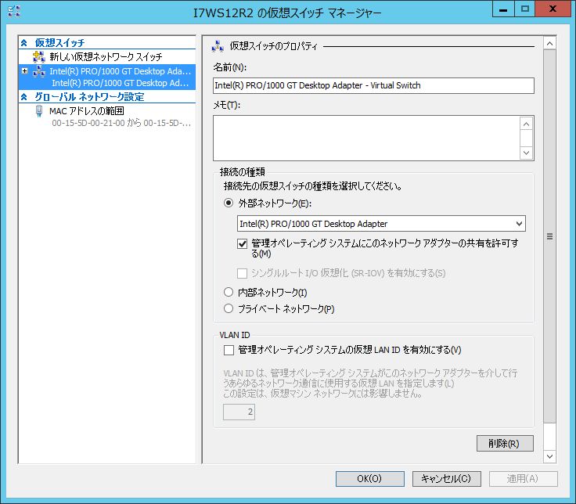Click the 適用(A) apply button
576x504 pixels.
click(x=523, y=479)
